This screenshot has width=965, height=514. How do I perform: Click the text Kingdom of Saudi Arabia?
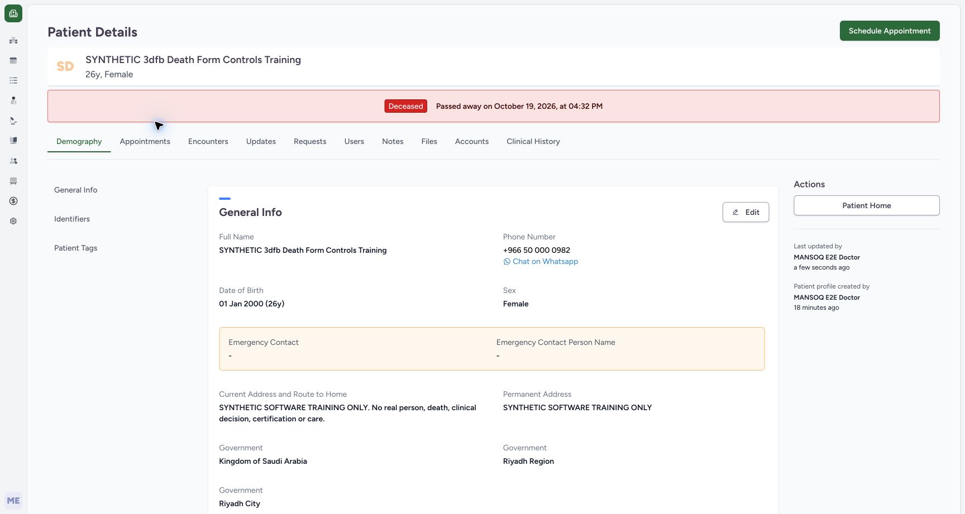[263, 461]
